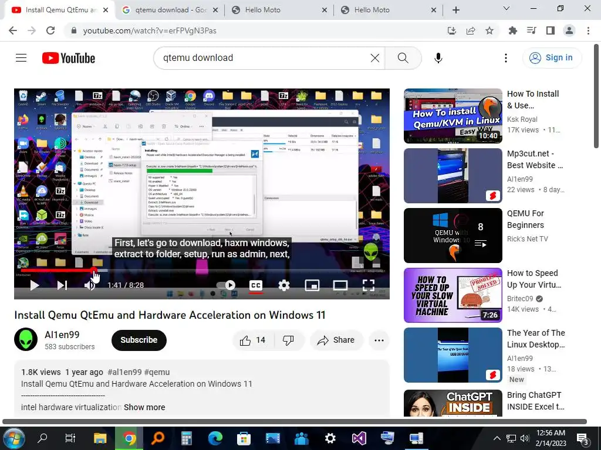This screenshot has height=450, width=601.
Task: Open Al1en99 channel avatar
Action: (26, 339)
